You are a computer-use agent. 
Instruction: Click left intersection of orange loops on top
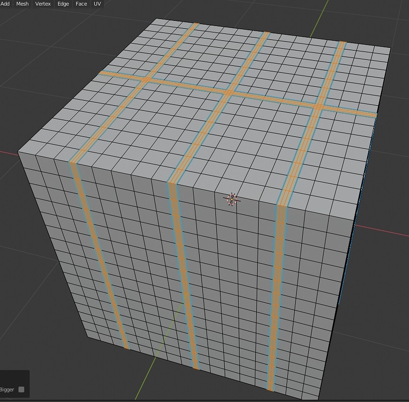[147, 79]
